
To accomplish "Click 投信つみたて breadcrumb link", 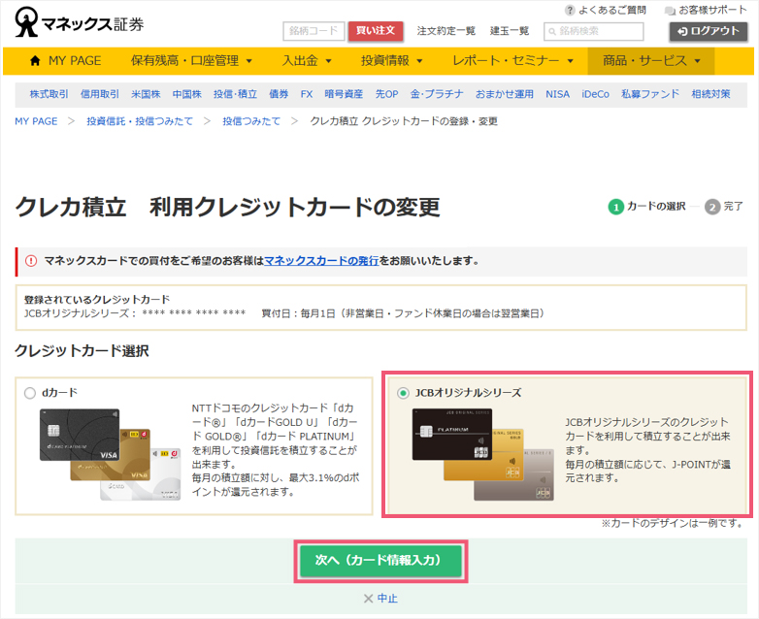I will [x=251, y=121].
